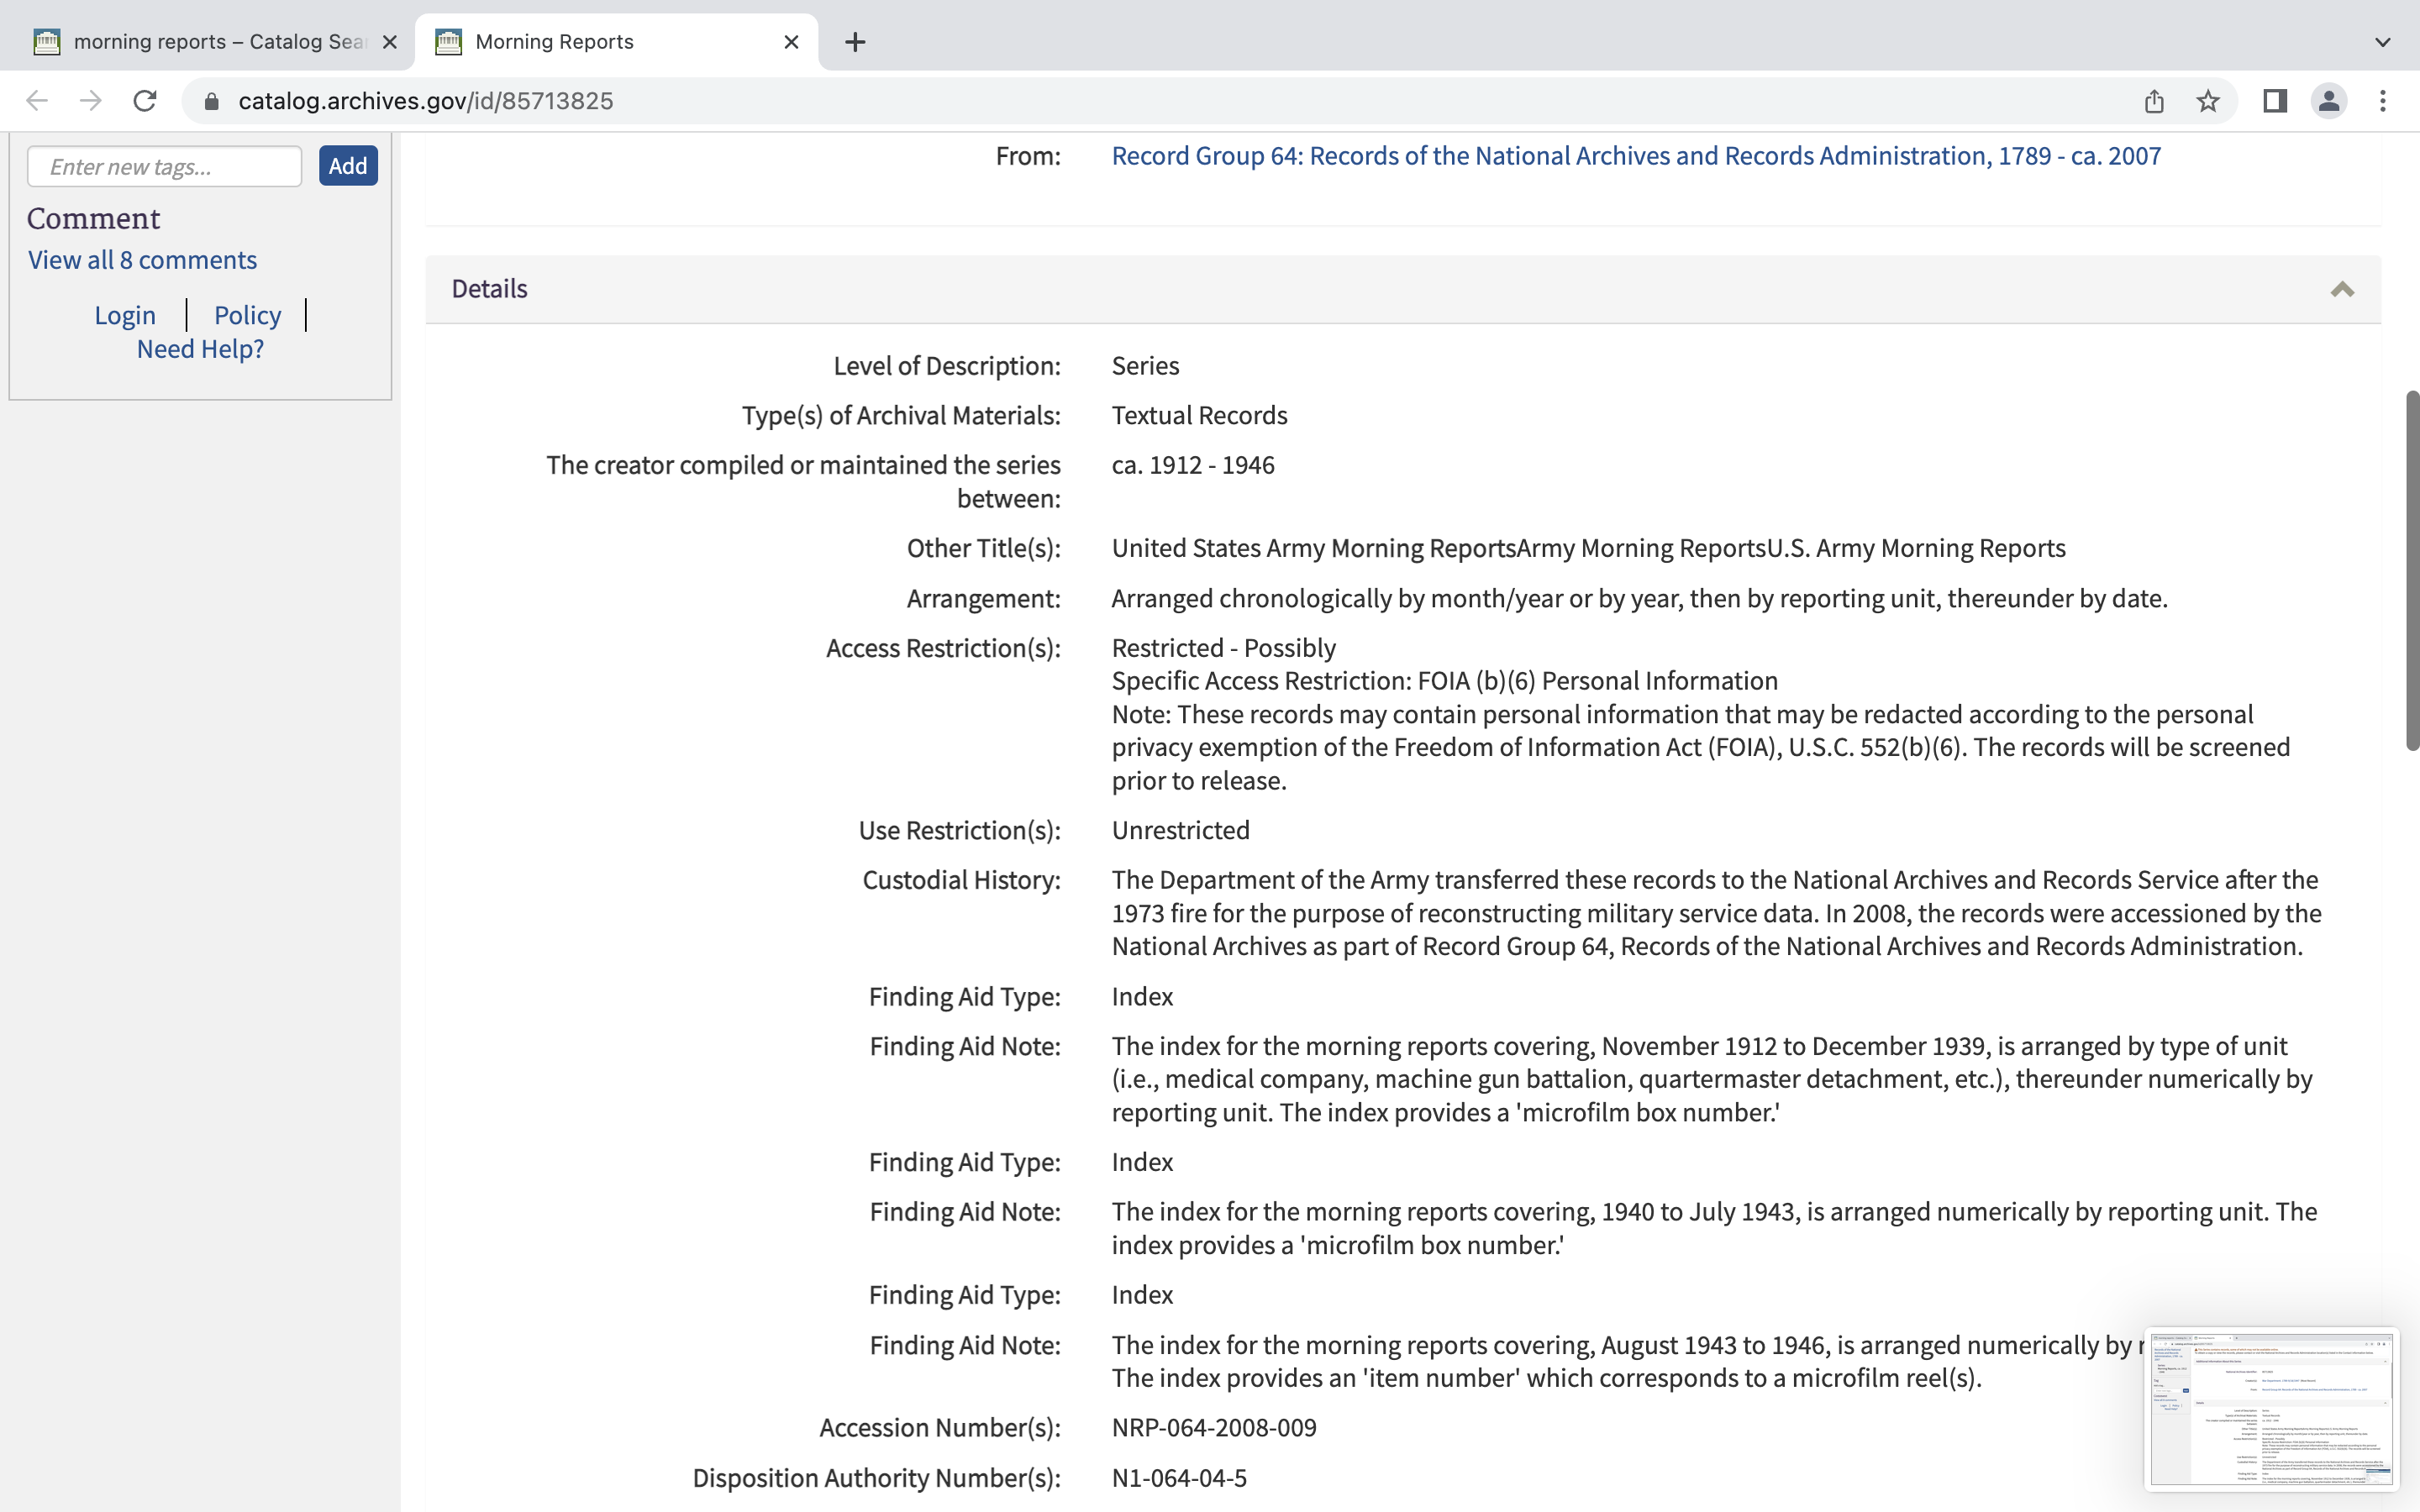
Task: Click the Enter new tags input field
Action: [x=164, y=166]
